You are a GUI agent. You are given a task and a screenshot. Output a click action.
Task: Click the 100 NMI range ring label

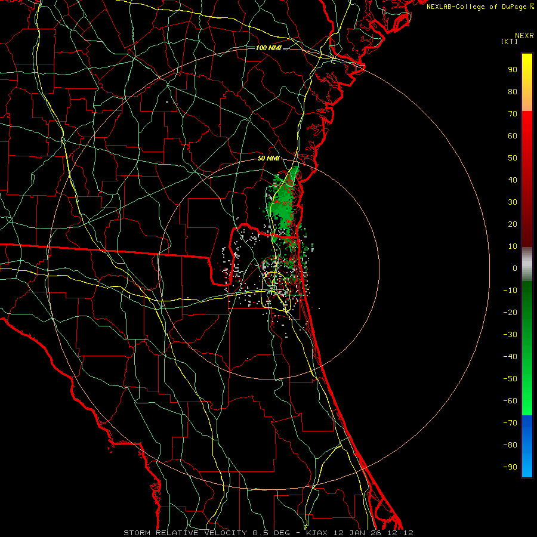[x=268, y=48]
